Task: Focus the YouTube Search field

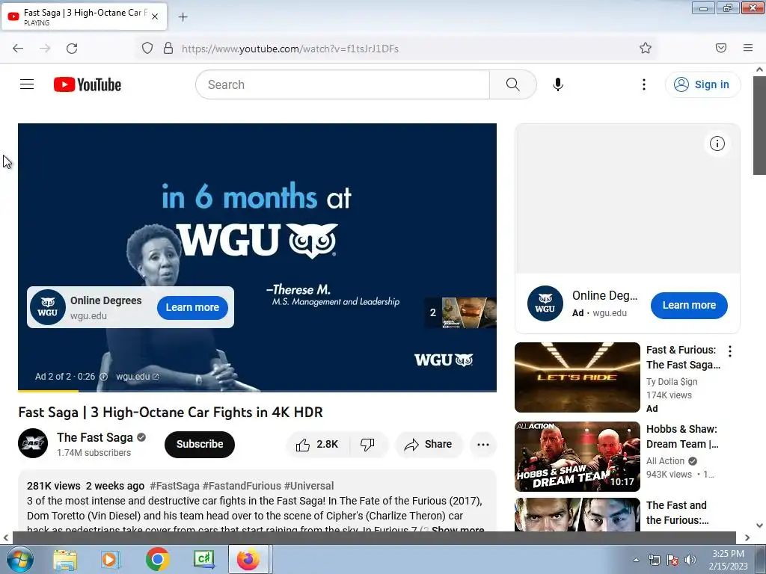Action: (x=343, y=84)
